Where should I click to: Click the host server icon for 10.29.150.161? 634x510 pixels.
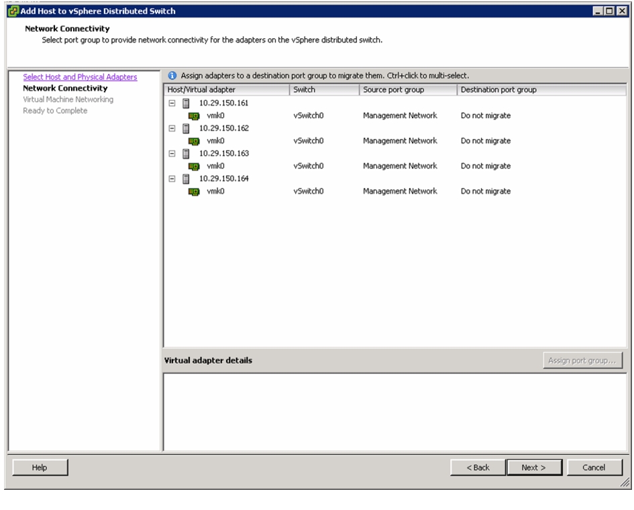click(x=186, y=103)
